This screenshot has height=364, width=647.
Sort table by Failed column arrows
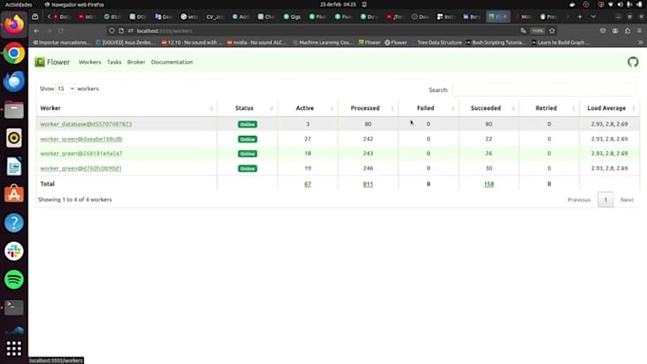tap(453, 108)
